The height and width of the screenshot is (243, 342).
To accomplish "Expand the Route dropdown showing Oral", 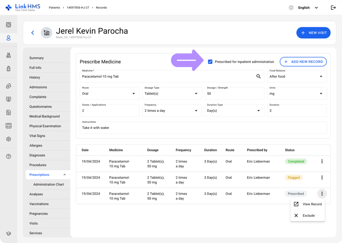I will tap(110, 93).
